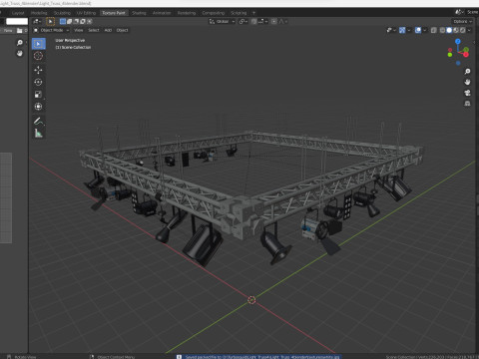Open Global transform orientation dropdown
Viewport: 479px width, 359px height.
[223, 22]
